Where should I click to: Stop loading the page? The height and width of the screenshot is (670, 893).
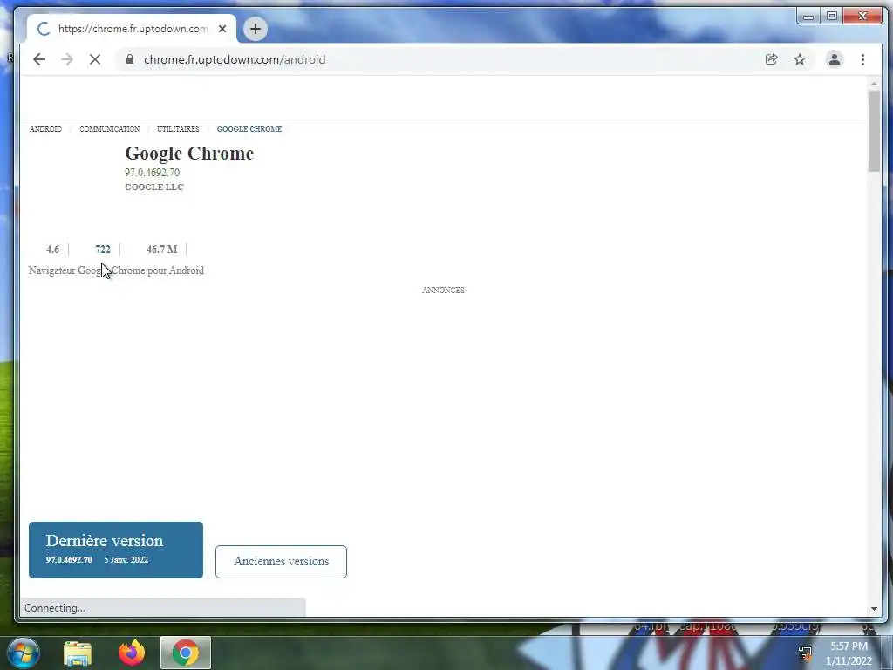(x=94, y=59)
